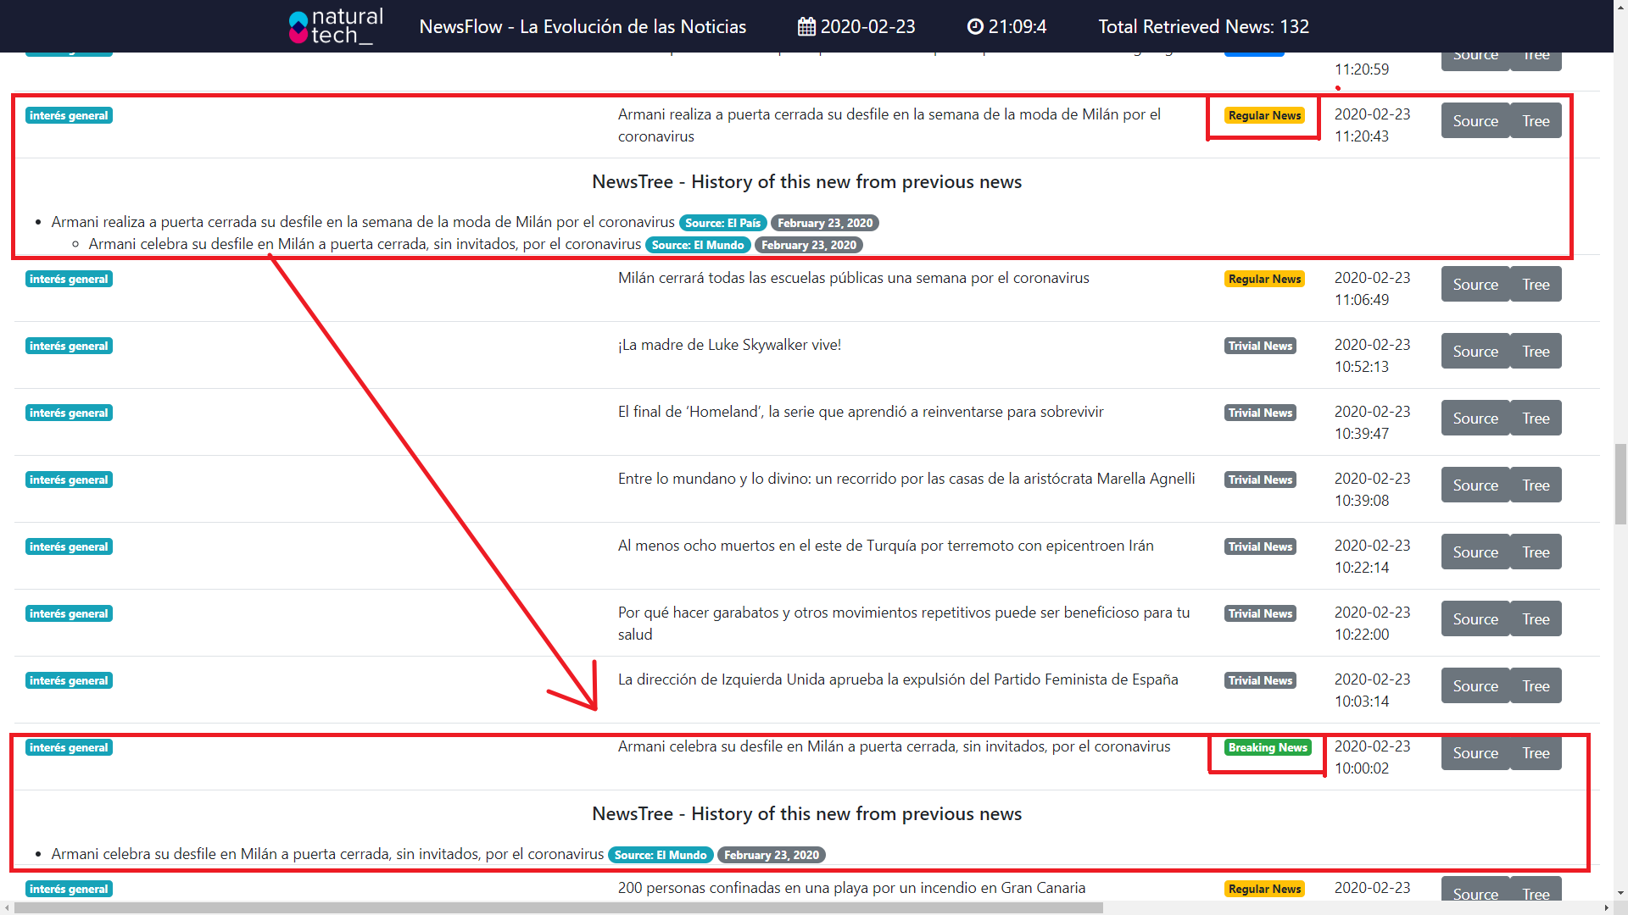Click the horizontal scrollbar at the bottom

(560, 908)
